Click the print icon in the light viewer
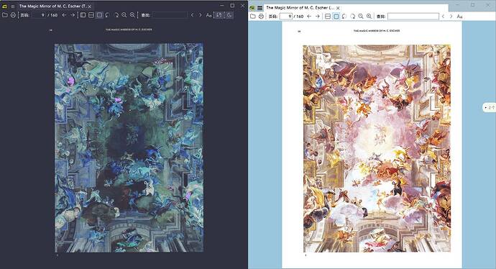This screenshot has height=269, width=496. click(x=261, y=16)
